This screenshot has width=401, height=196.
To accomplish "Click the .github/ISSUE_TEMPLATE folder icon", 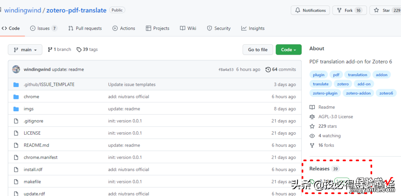I will (16, 84).
